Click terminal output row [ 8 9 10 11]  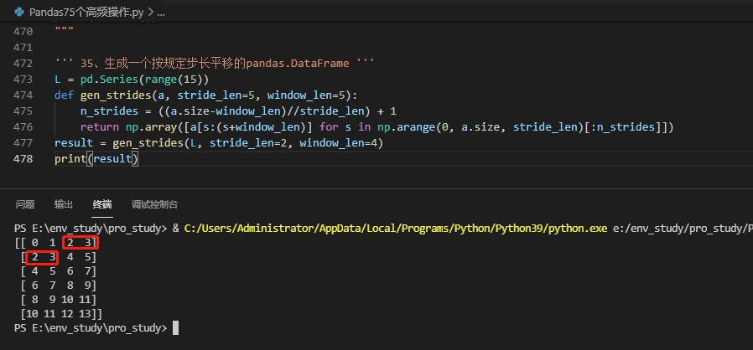click(x=59, y=300)
